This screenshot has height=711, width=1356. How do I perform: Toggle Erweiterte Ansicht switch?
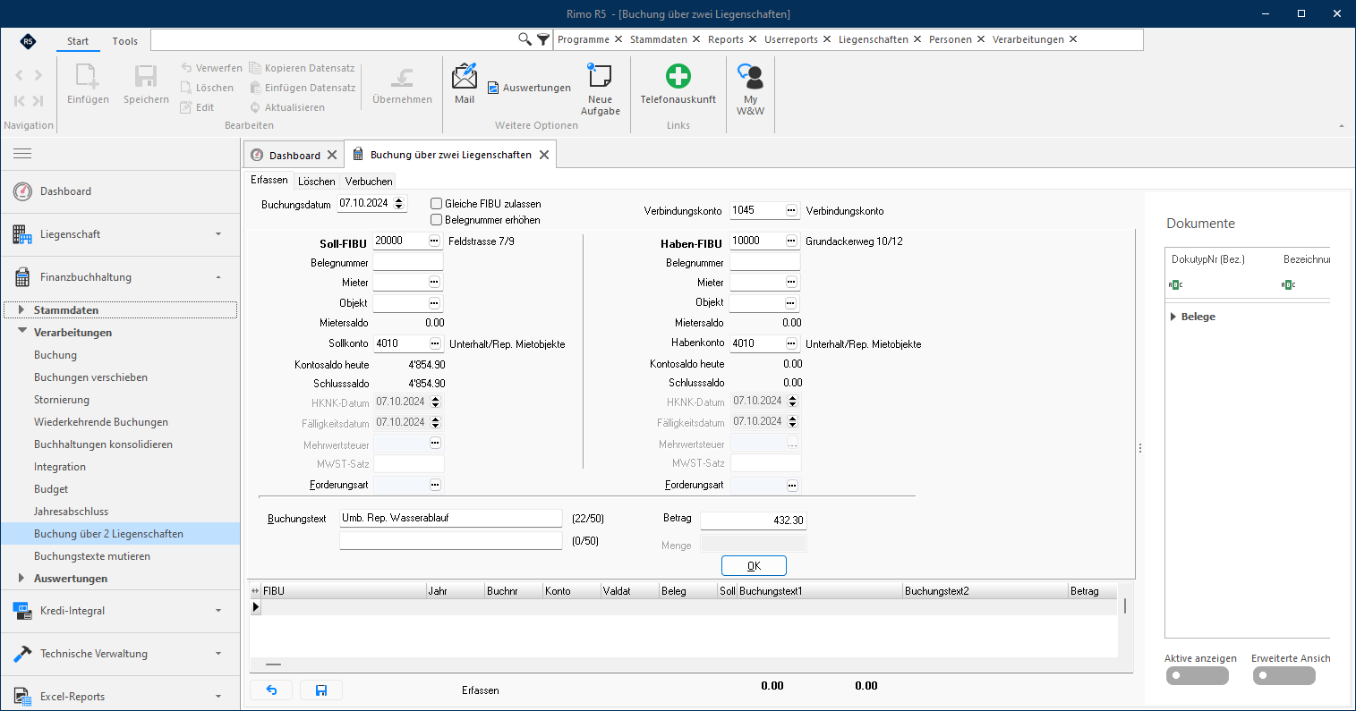[x=1284, y=676]
